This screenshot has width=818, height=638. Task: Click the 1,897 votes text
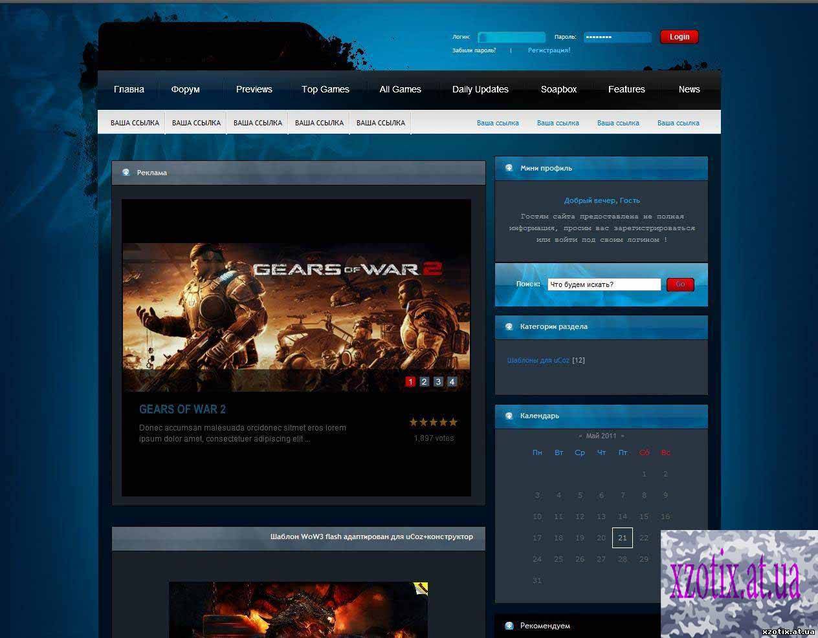(x=434, y=438)
